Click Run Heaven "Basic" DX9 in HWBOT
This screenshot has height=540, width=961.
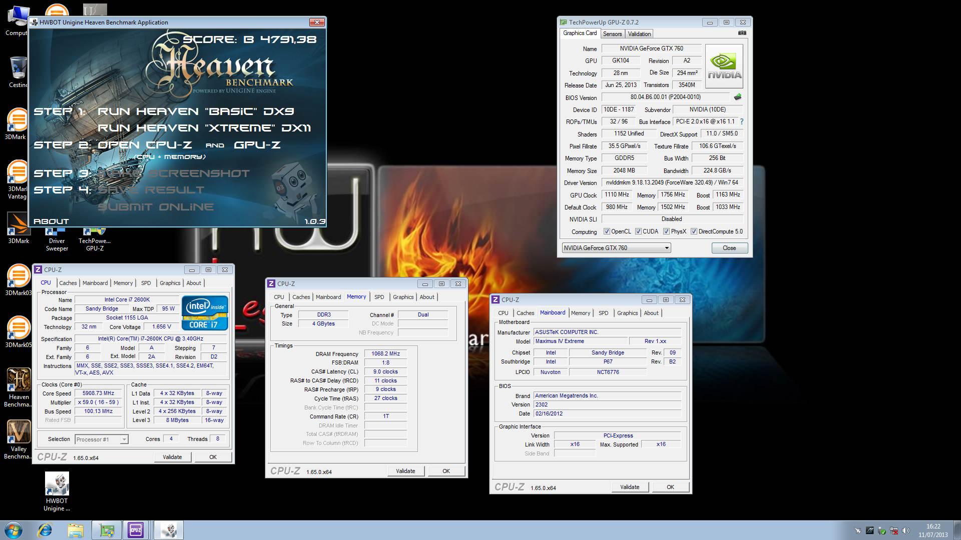(x=196, y=111)
